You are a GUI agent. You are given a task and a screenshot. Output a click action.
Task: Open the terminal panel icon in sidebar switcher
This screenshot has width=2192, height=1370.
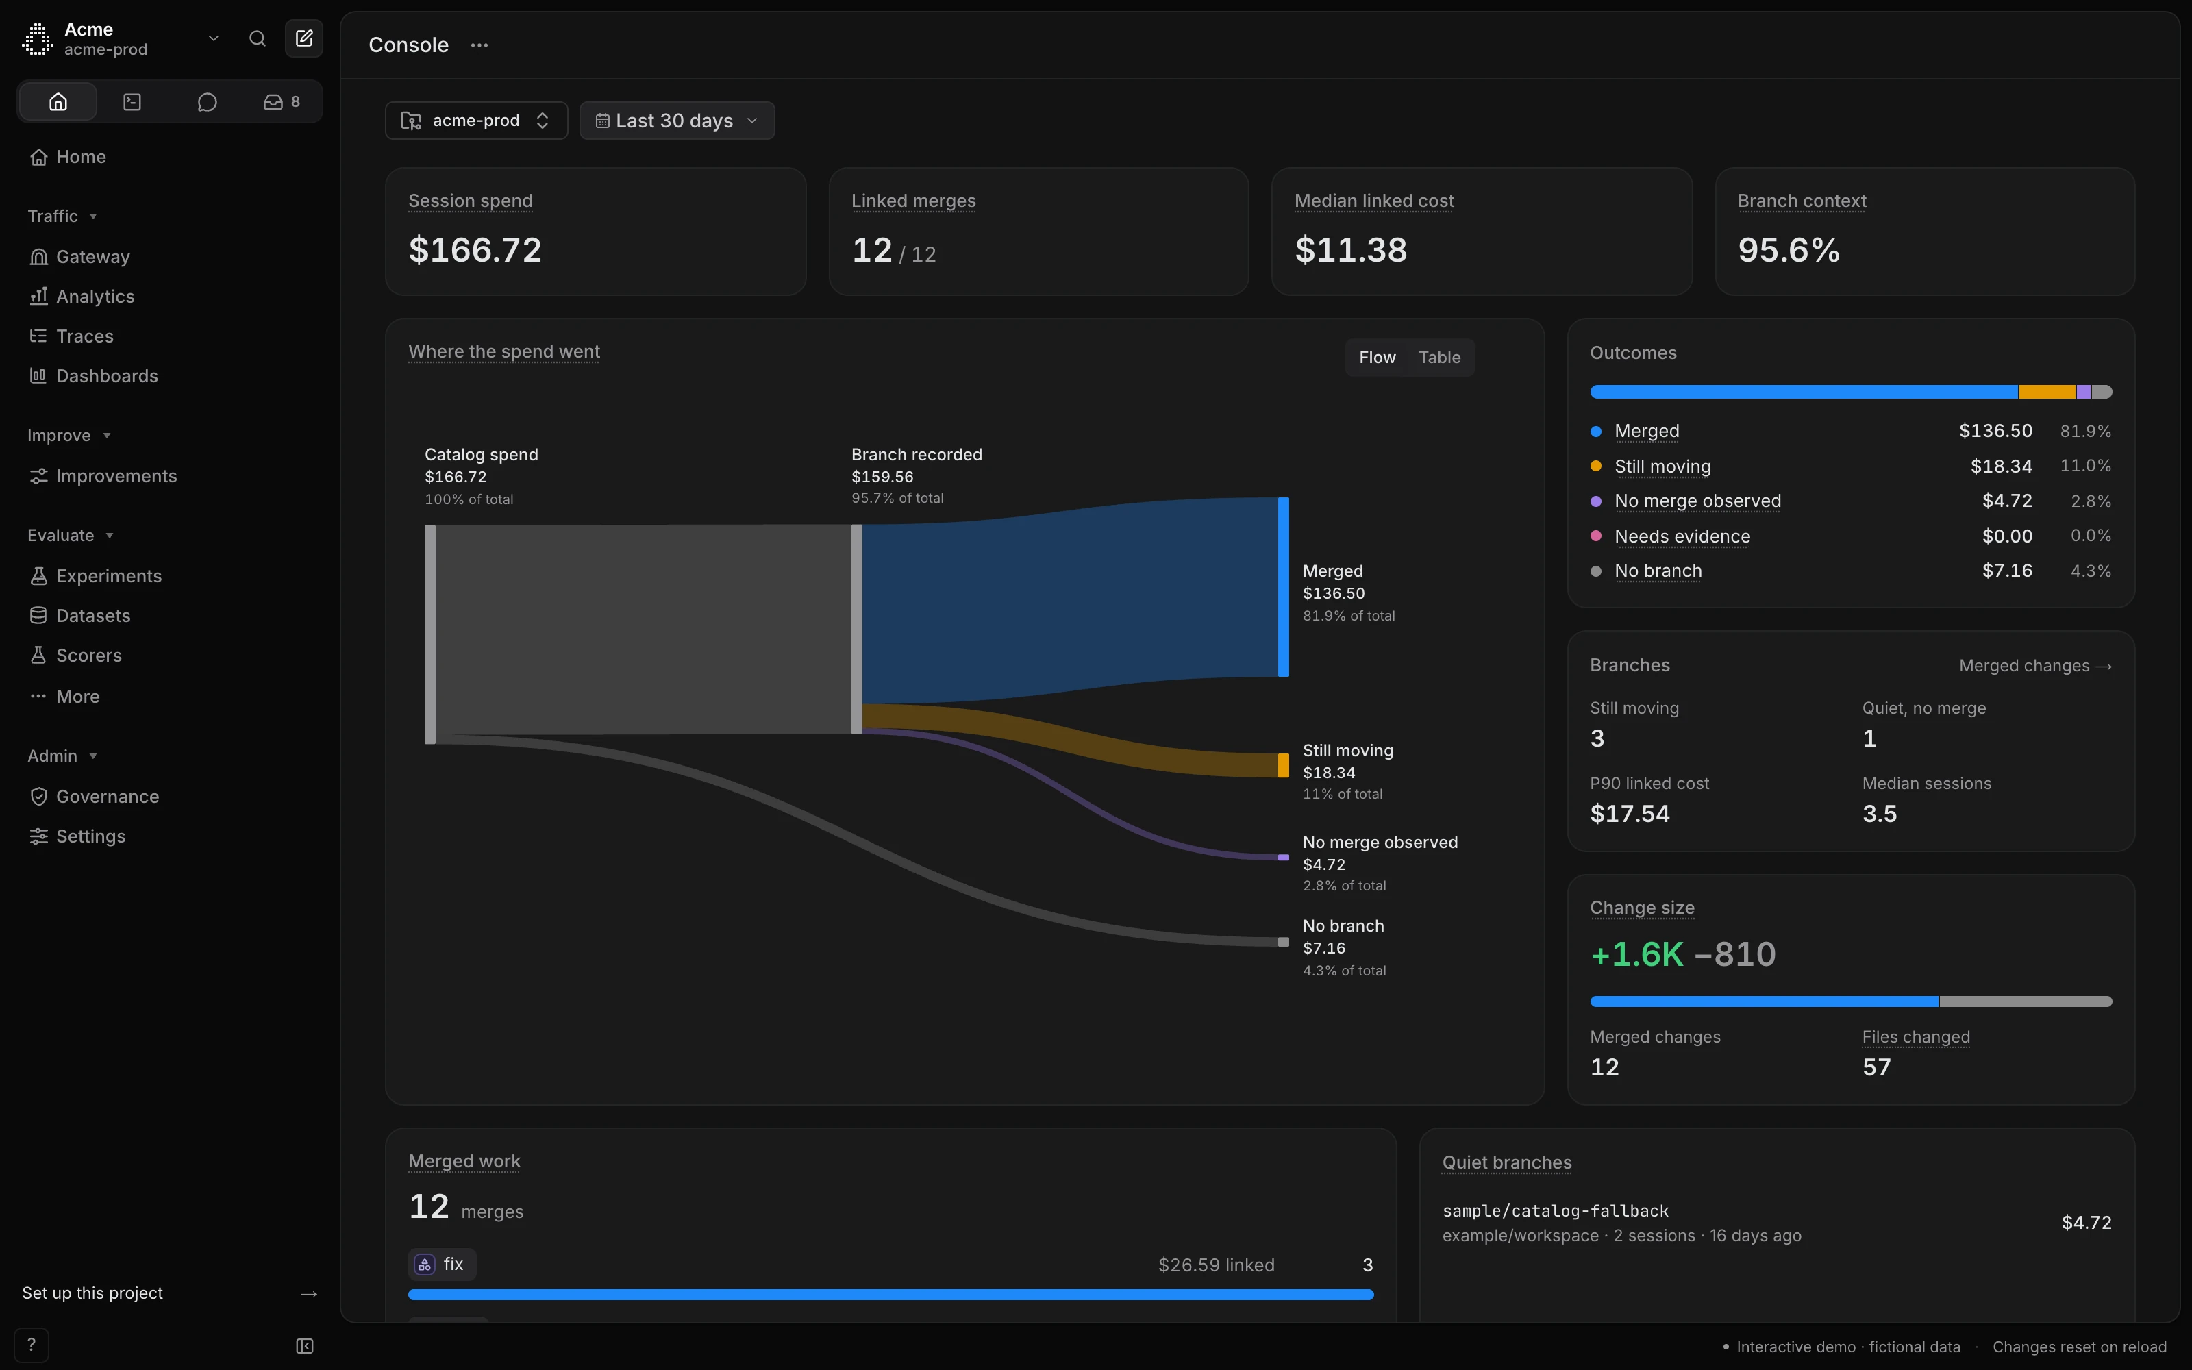(132, 101)
